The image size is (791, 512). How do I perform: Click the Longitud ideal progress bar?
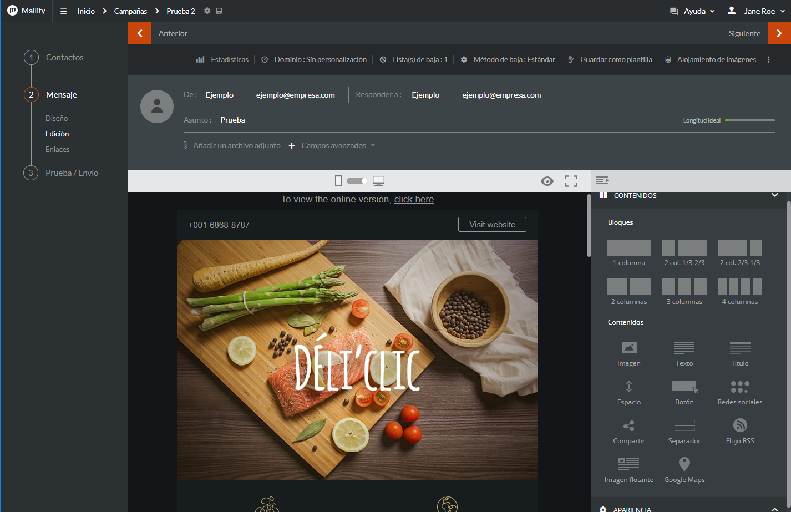pyautogui.click(x=750, y=120)
